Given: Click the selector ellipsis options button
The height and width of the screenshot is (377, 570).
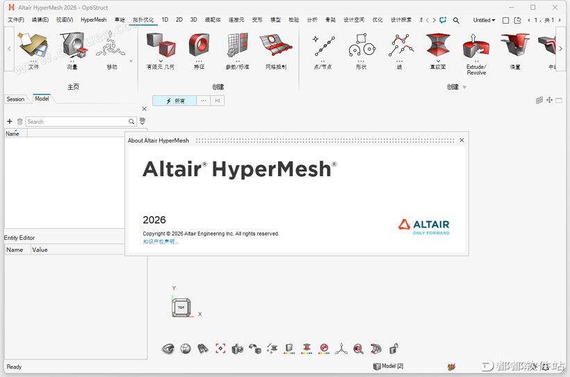Looking at the screenshot, I should [203, 101].
